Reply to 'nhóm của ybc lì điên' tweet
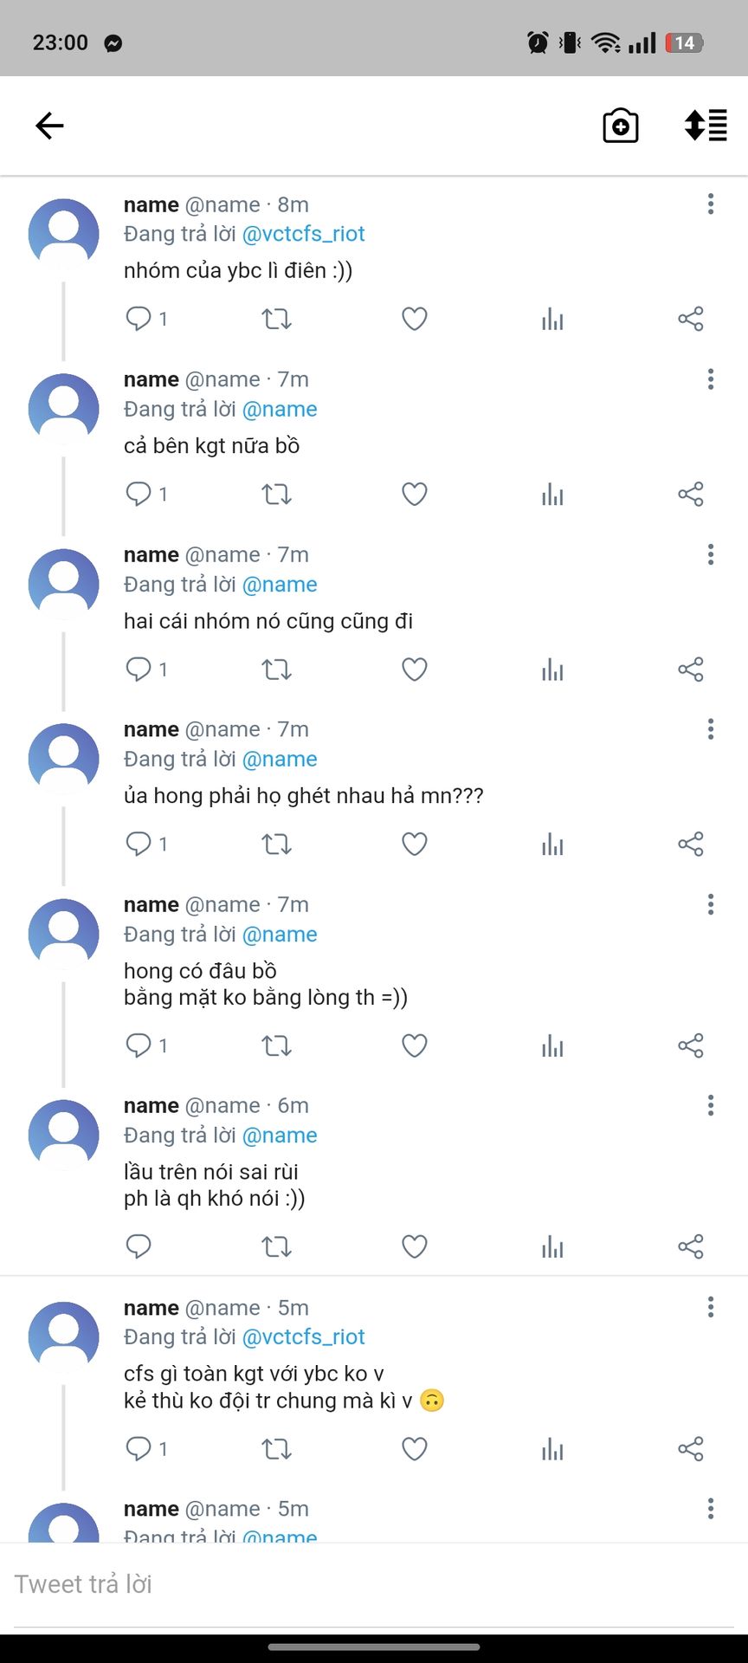The width and height of the screenshot is (748, 1663). tap(139, 319)
